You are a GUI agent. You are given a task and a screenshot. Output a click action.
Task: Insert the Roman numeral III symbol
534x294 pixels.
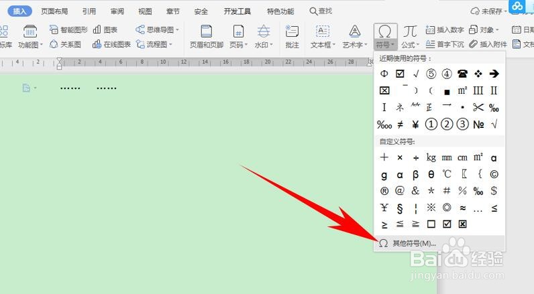pos(478,91)
